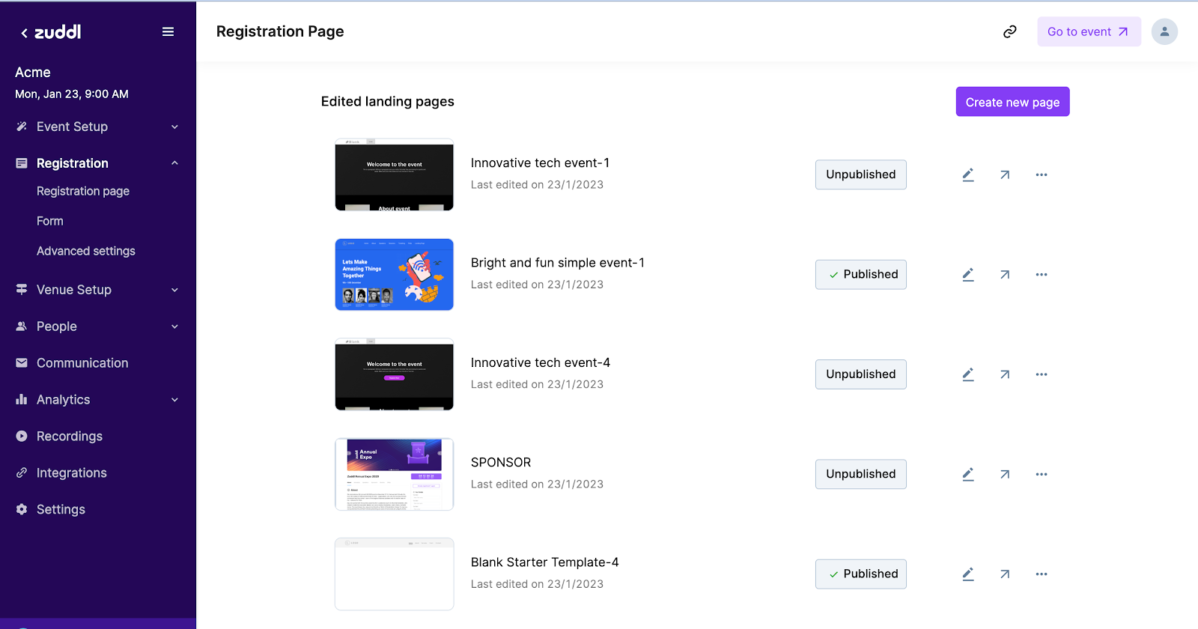Expand the People section chevron
This screenshot has height=629, width=1198.
[x=174, y=326]
